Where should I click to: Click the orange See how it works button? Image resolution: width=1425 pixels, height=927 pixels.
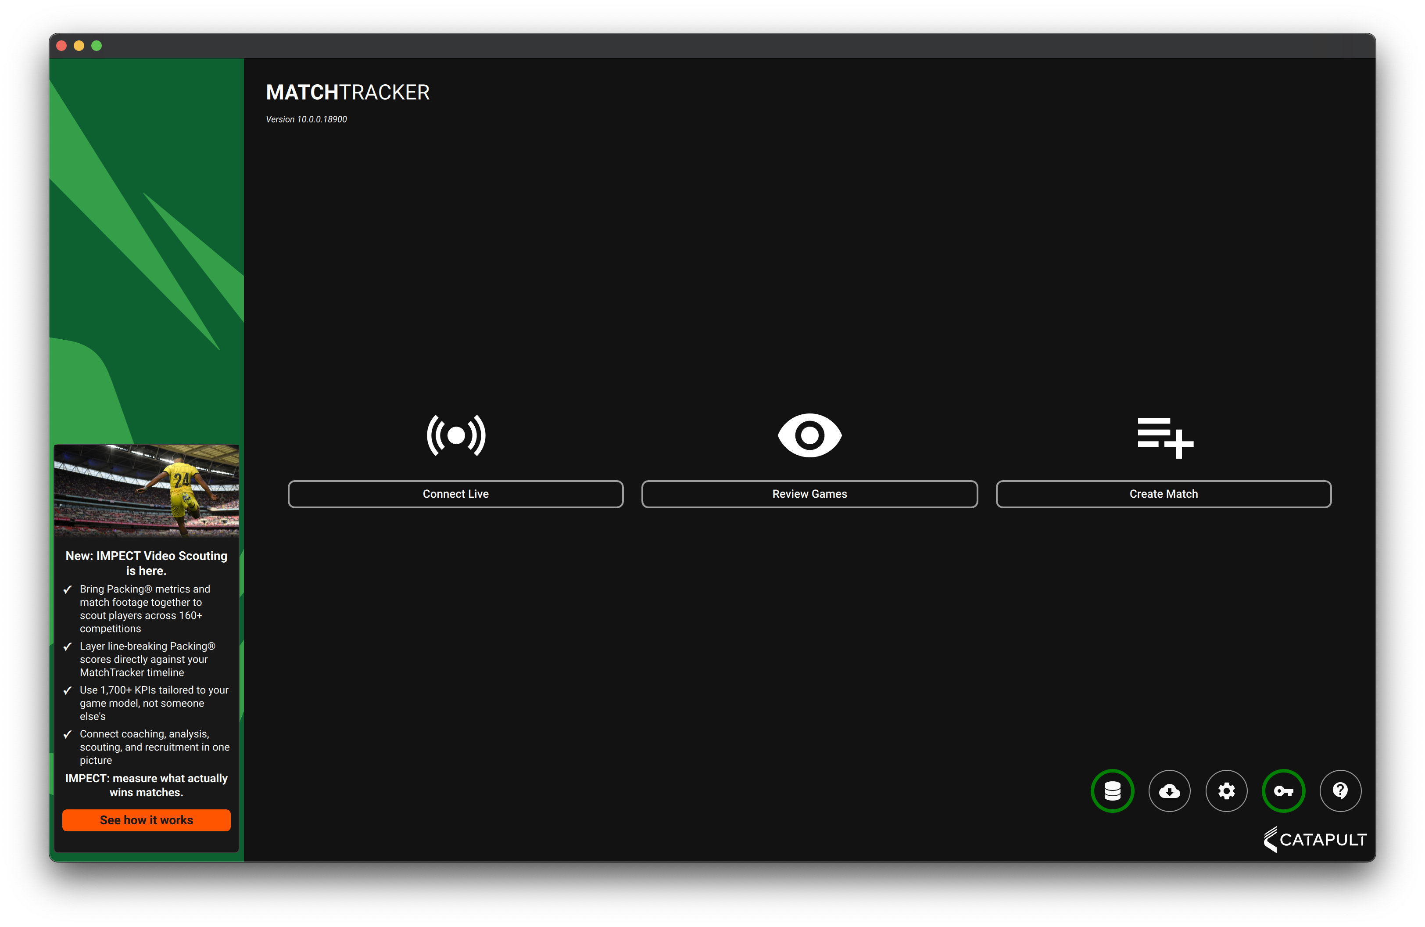pos(146,820)
